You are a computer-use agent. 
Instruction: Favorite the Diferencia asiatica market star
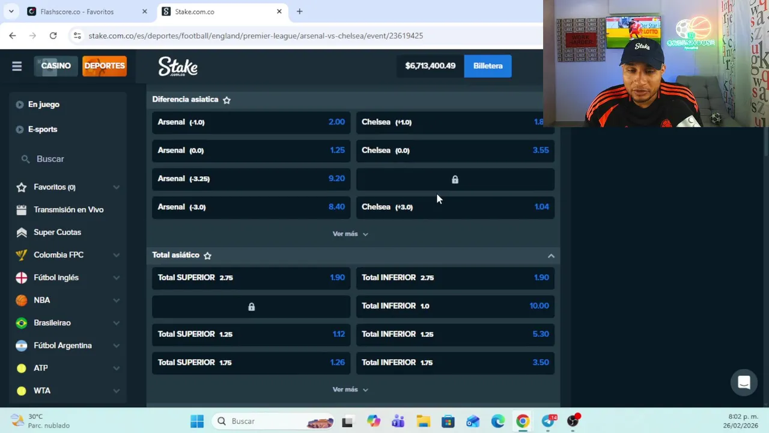(226, 100)
